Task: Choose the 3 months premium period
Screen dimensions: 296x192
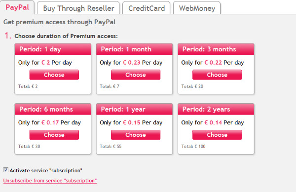Action: click(217, 75)
